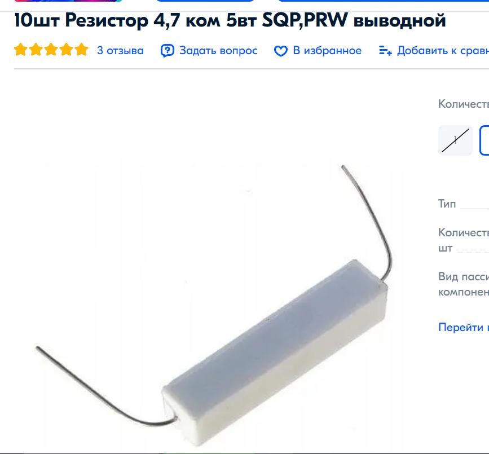Select the third rating star
The width and height of the screenshot is (489, 454).
click(51, 50)
